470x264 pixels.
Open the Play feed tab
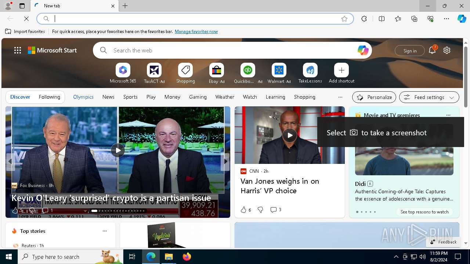pyautogui.click(x=151, y=97)
